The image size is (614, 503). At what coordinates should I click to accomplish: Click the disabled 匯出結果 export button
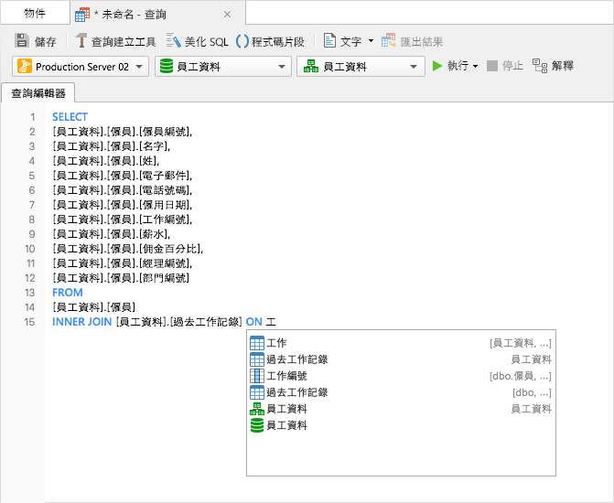389,41
